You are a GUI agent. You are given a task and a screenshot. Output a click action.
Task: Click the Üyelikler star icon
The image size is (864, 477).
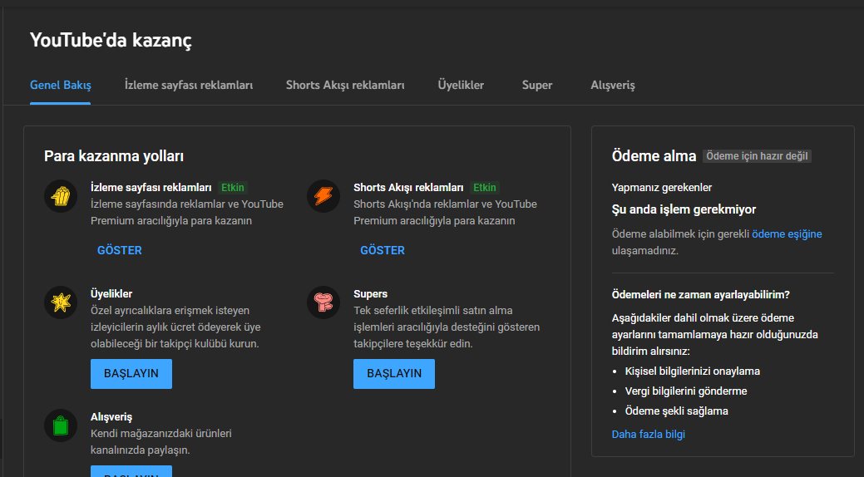[x=61, y=302]
